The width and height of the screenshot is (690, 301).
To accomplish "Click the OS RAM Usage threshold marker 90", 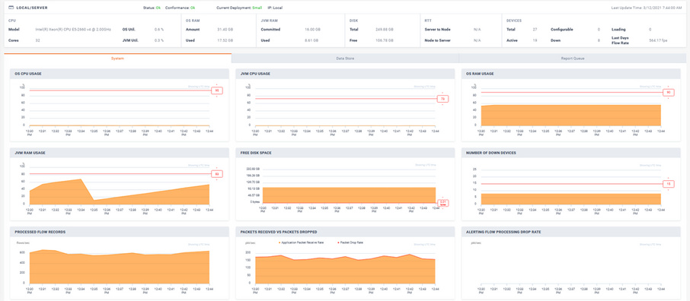I will pos(669,92).
